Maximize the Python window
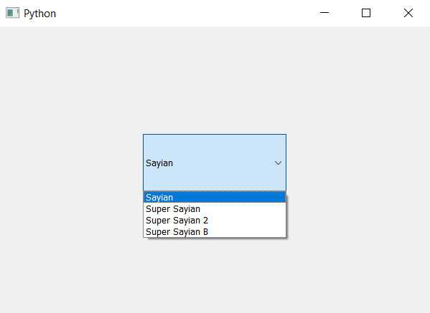The width and height of the screenshot is (430, 313). 366,13
